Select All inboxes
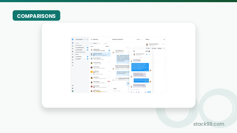Screen dimensions: 237x133 click(81, 45)
